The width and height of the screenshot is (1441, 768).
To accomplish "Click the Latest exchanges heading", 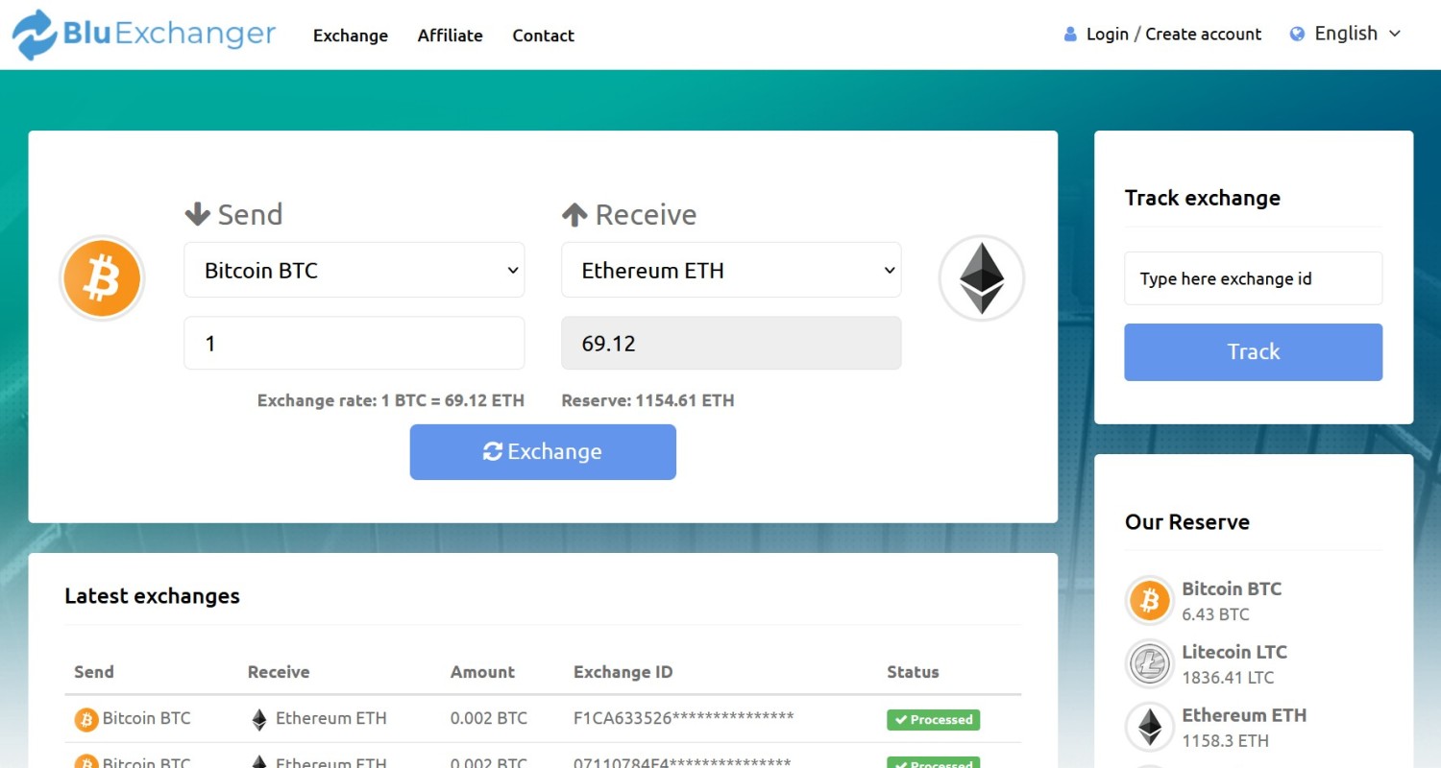I will coord(152,596).
